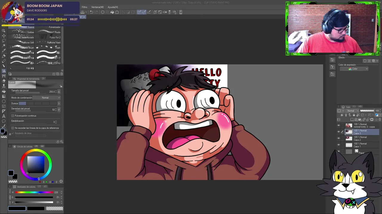This screenshot has width=382, height=214.
Task: Select the Brush tool
Action: pyautogui.click(x=4, y=66)
